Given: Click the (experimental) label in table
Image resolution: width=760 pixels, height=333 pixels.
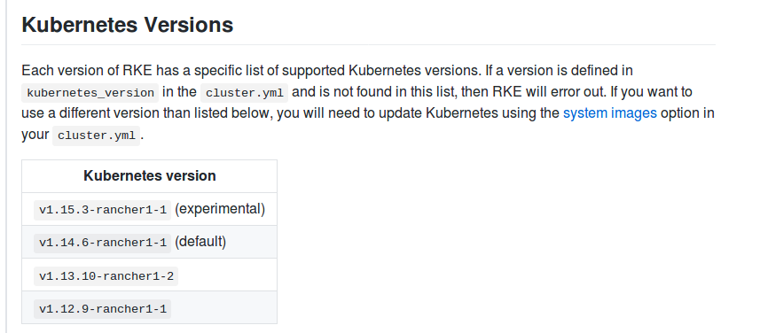Looking at the screenshot, I should pos(220,209).
